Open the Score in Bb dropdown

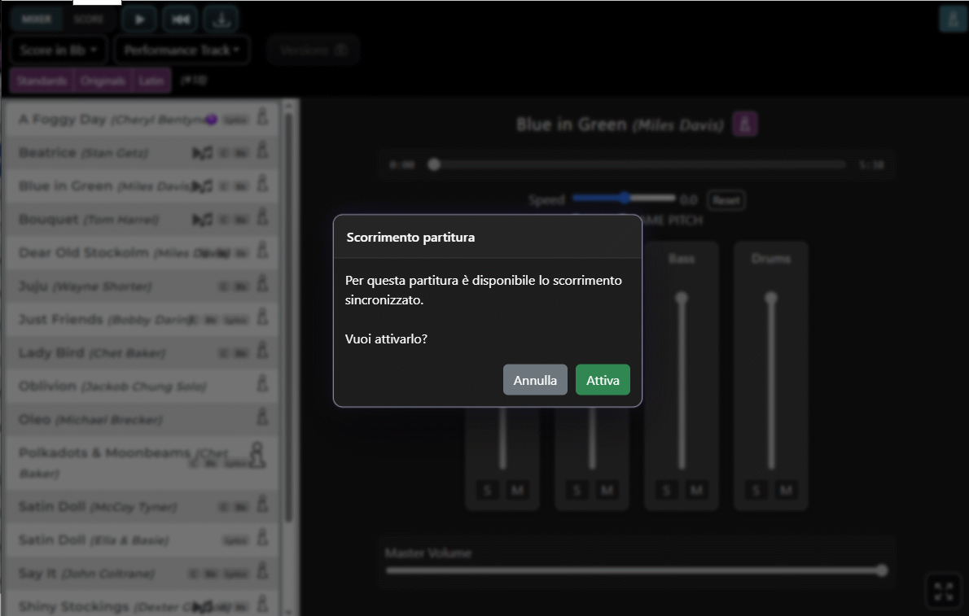(x=58, y=50)
